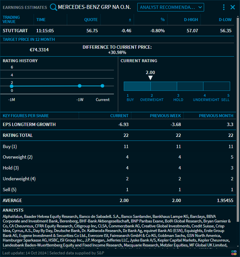Click the magnifier search icon beside Mercedes-Benz
The image size is (240, 257).
click(53, 7)
